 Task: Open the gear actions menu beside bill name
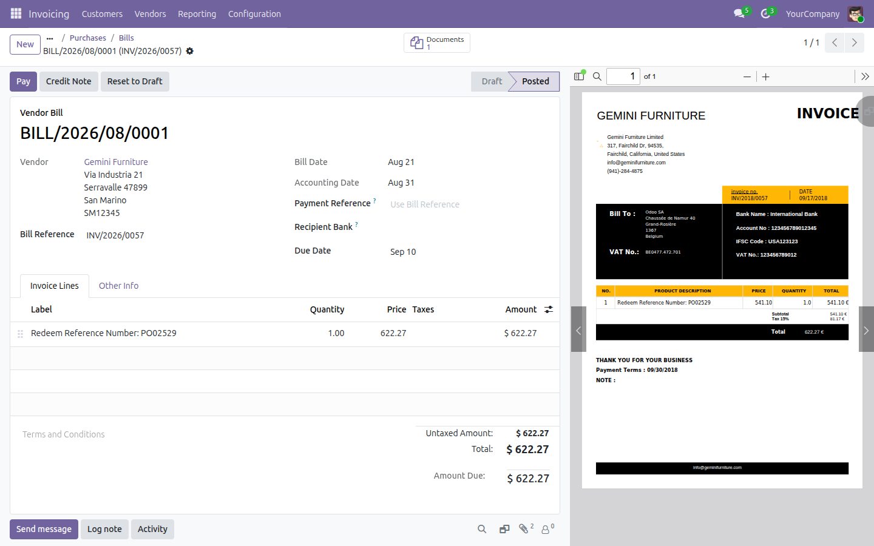(189, 51)
